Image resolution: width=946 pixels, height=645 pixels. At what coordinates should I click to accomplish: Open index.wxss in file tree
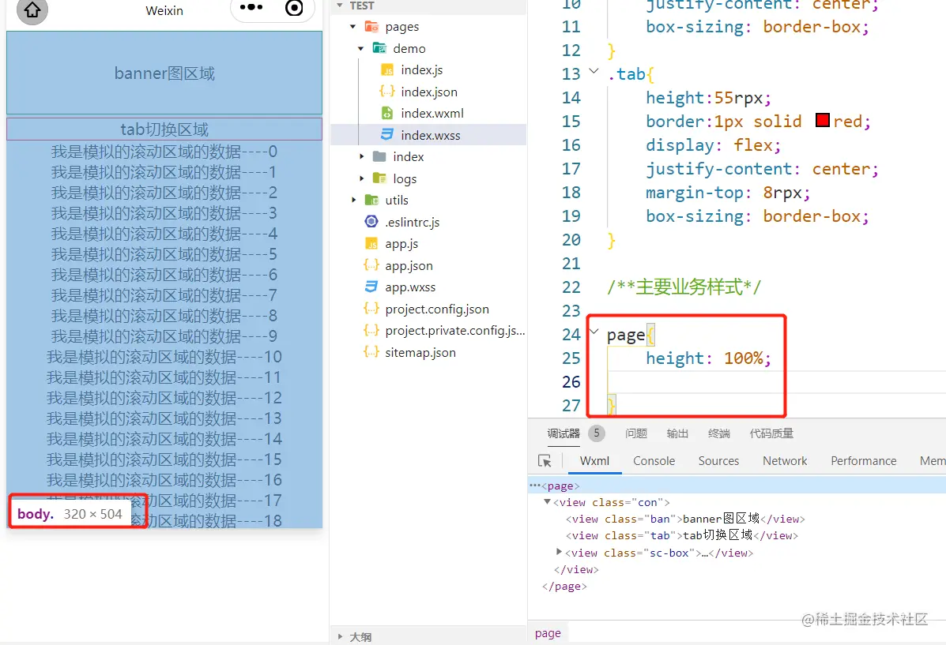point(430,135)
